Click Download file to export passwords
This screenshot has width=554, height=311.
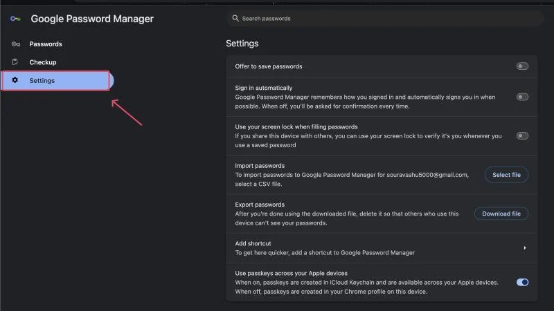501,214
